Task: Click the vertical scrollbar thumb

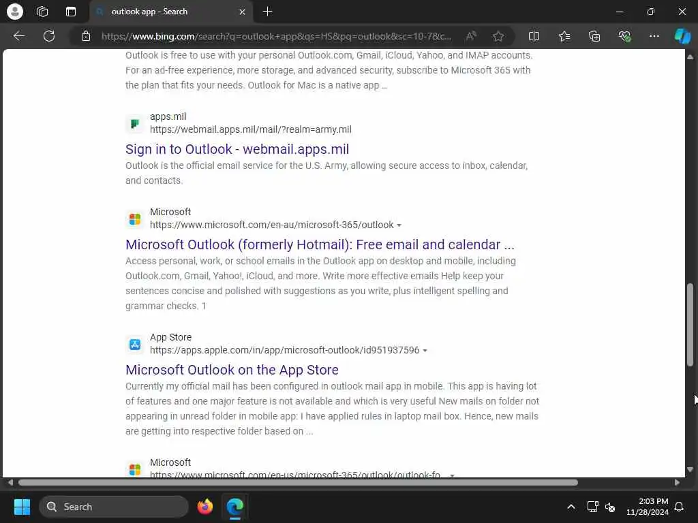Action: (x=690, y=325)
